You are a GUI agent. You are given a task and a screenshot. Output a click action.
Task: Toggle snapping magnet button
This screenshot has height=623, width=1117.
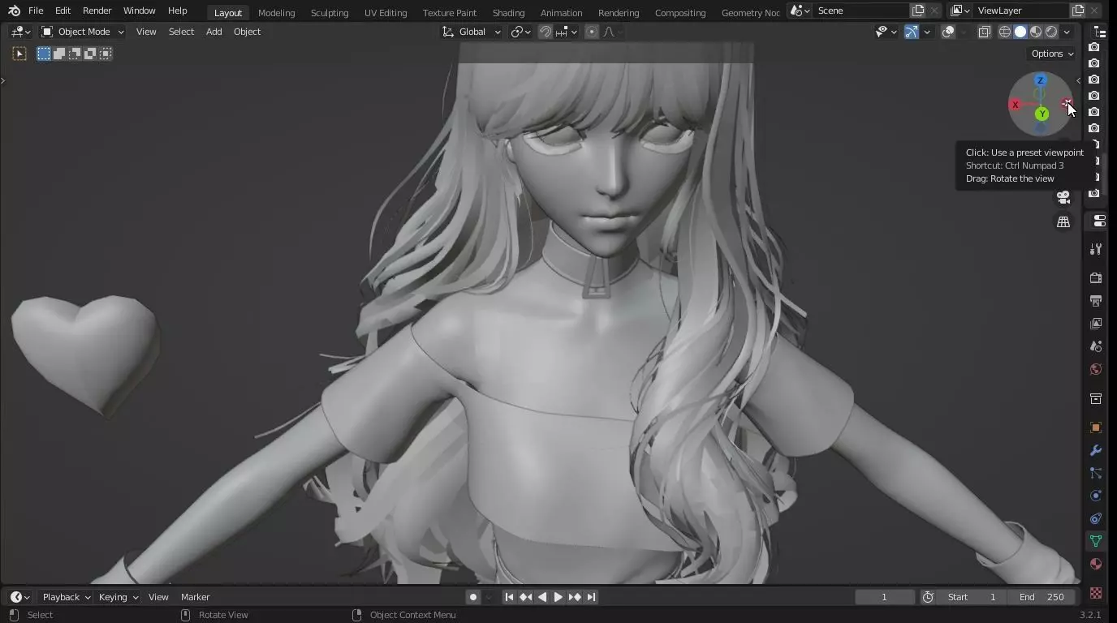(x=546, y=32)
